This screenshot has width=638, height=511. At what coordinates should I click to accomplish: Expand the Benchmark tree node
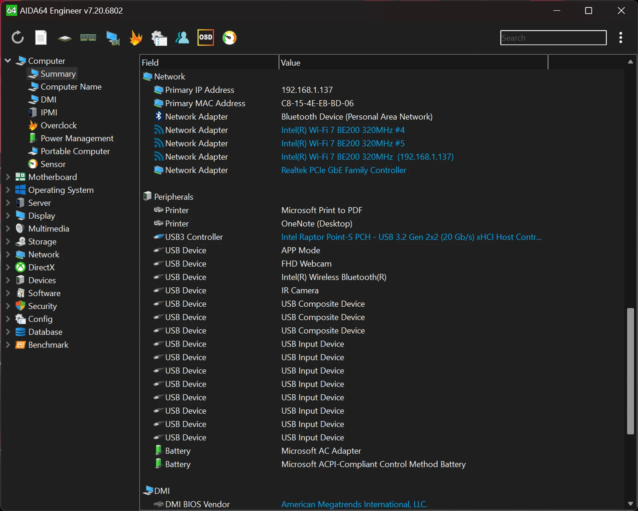click(x=8, y=345)
